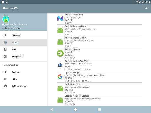Open the Android System WebView entry
The width and height of the screenshot is (151, 113).
(99, 65)
